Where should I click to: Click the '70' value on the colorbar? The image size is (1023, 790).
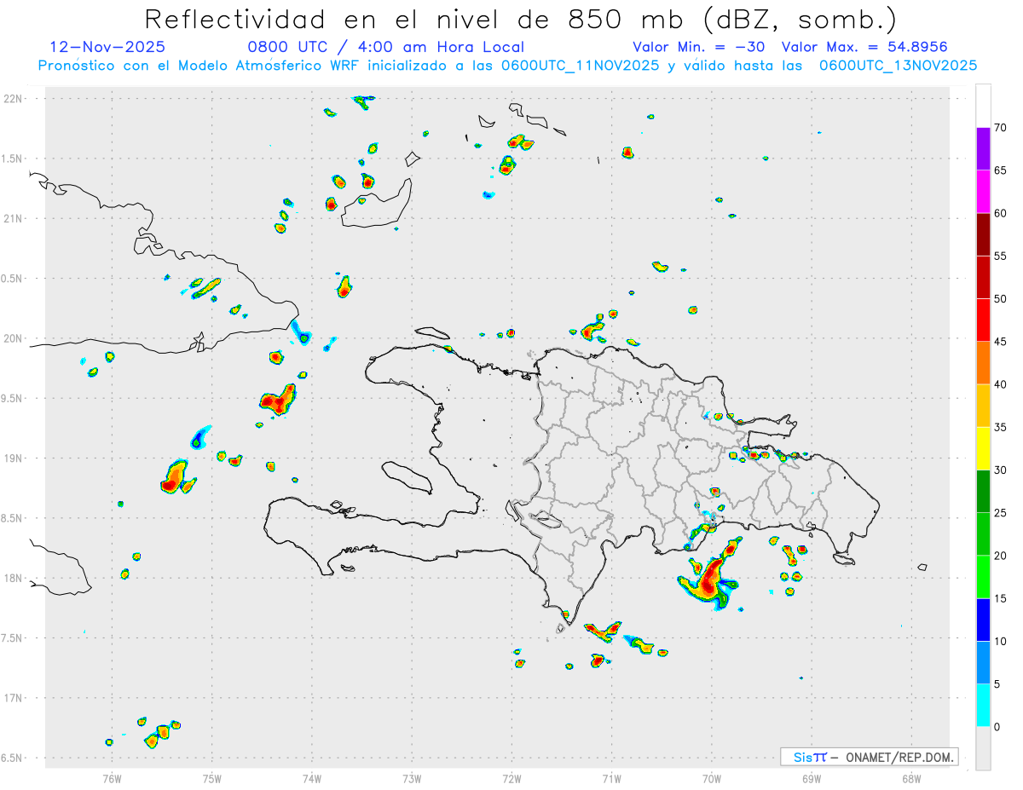click(1001, 128)
